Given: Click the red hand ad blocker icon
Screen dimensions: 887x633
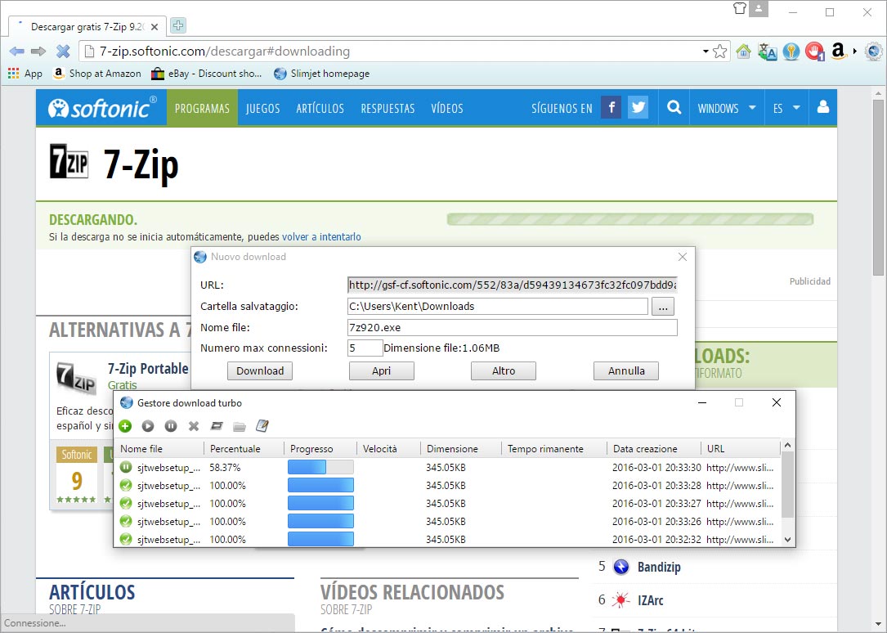Looking at the screenshot, I should (814, 52).
